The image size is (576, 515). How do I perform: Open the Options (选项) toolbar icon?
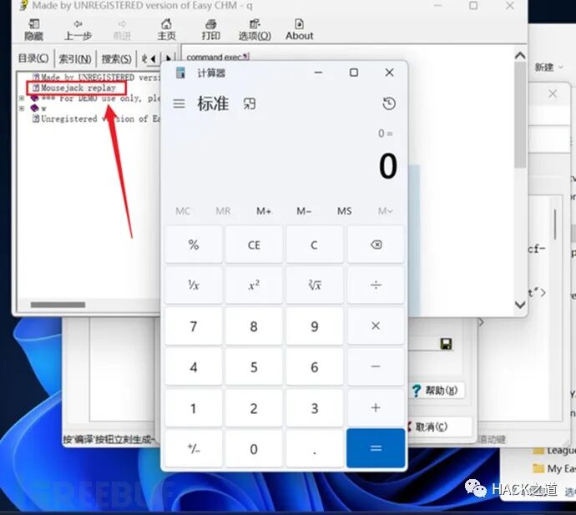pos(255,30)
